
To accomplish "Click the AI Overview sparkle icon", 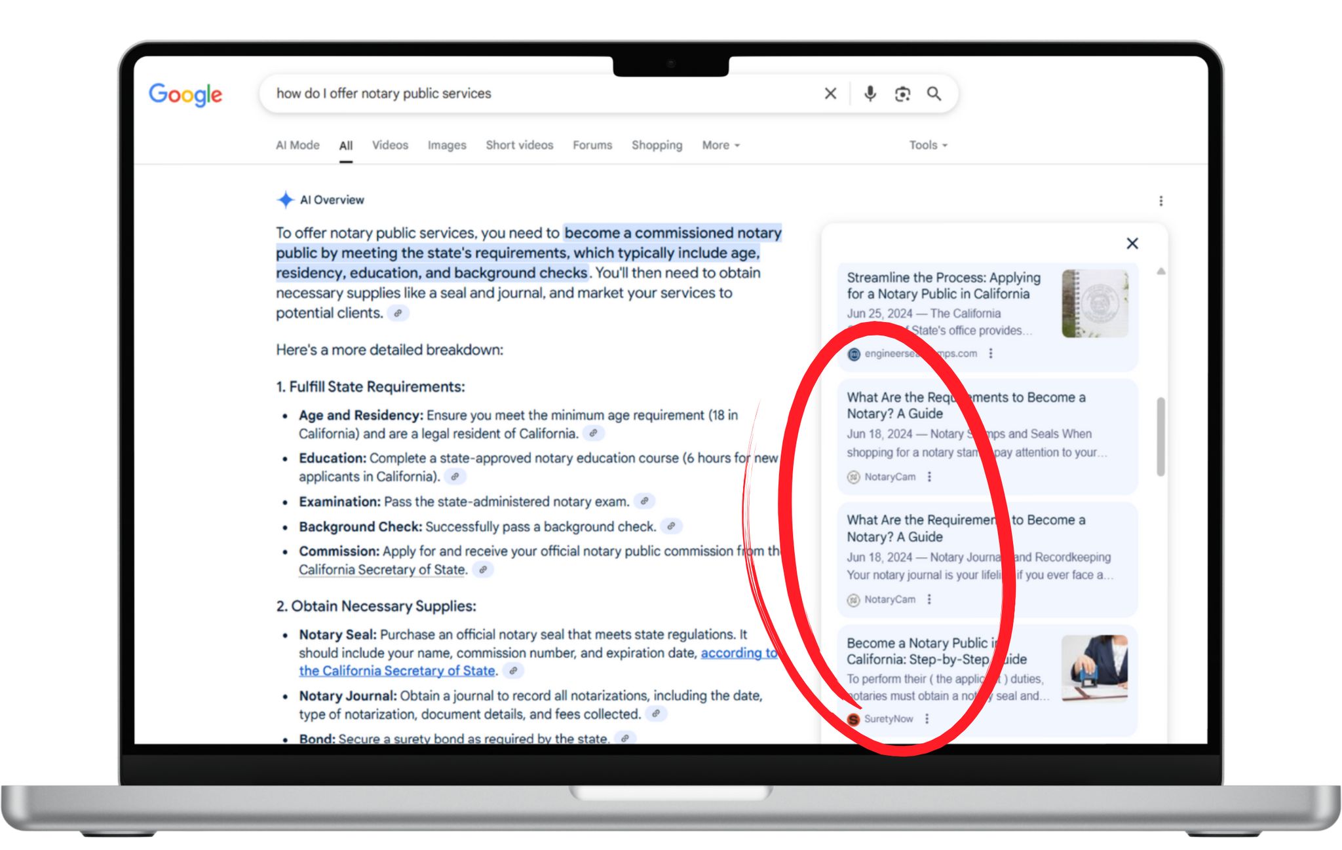I will click(x=285, y=200).
